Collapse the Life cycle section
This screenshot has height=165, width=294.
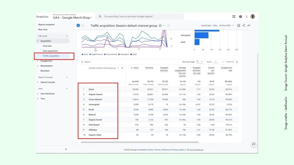[67, 36]
